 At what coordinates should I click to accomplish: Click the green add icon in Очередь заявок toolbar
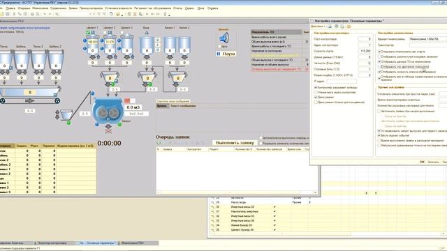point(159,143)
